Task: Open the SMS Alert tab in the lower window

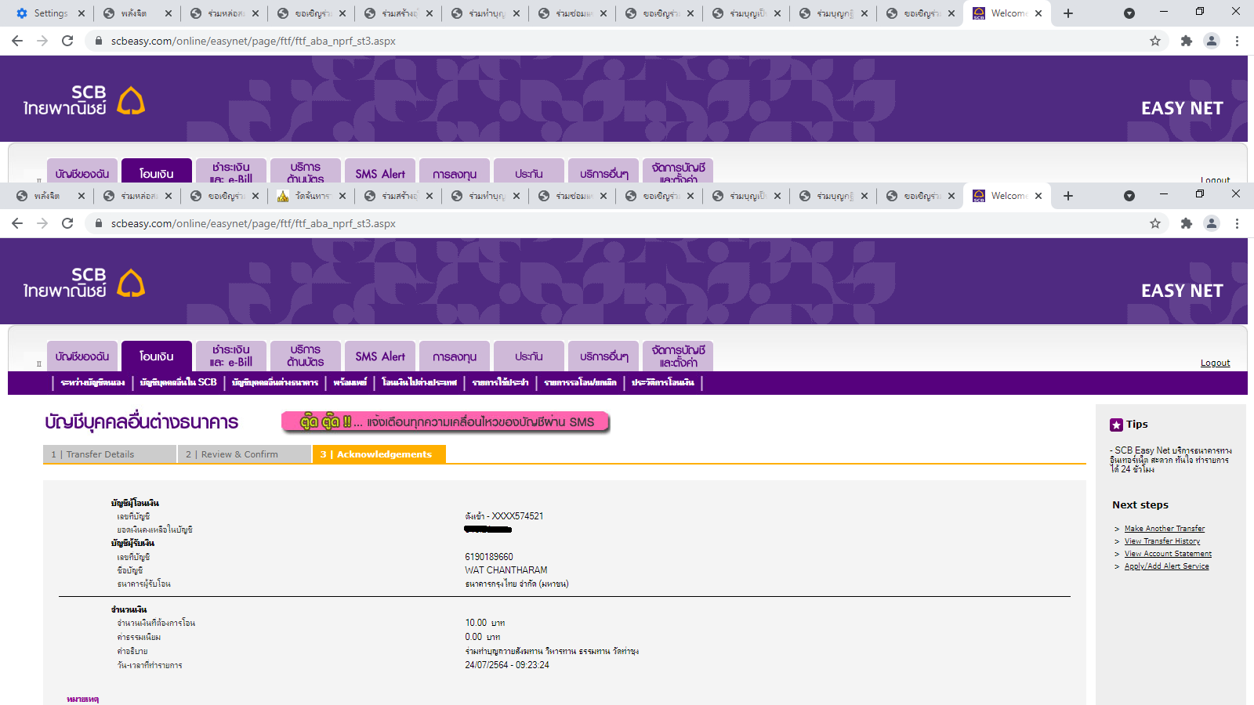Action: (x=380, y=356)
